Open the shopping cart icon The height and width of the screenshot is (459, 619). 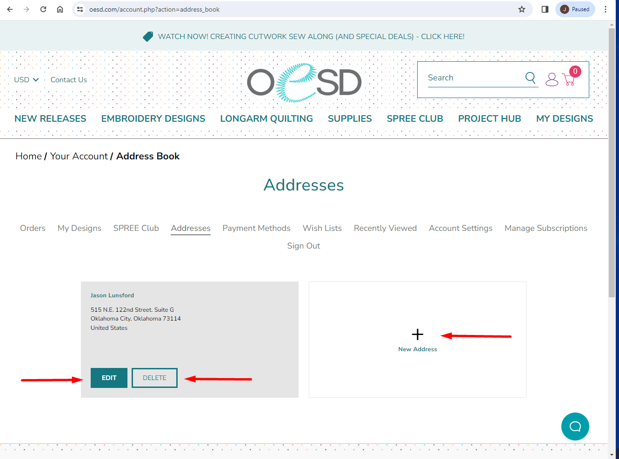click(x=569, y=80)
